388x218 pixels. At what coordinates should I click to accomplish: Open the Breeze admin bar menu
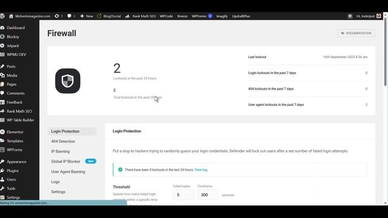click(182, 16)
